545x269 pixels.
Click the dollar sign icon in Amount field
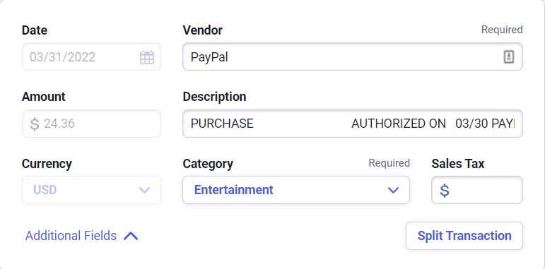[35, 124]
